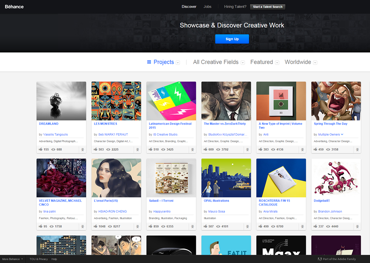Expand the Worldwide location dropdown
Screen dimensions: 370x263
(315, 62)
